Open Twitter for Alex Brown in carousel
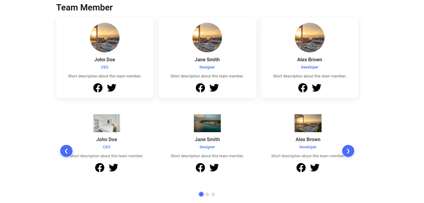 click(315, 168)
